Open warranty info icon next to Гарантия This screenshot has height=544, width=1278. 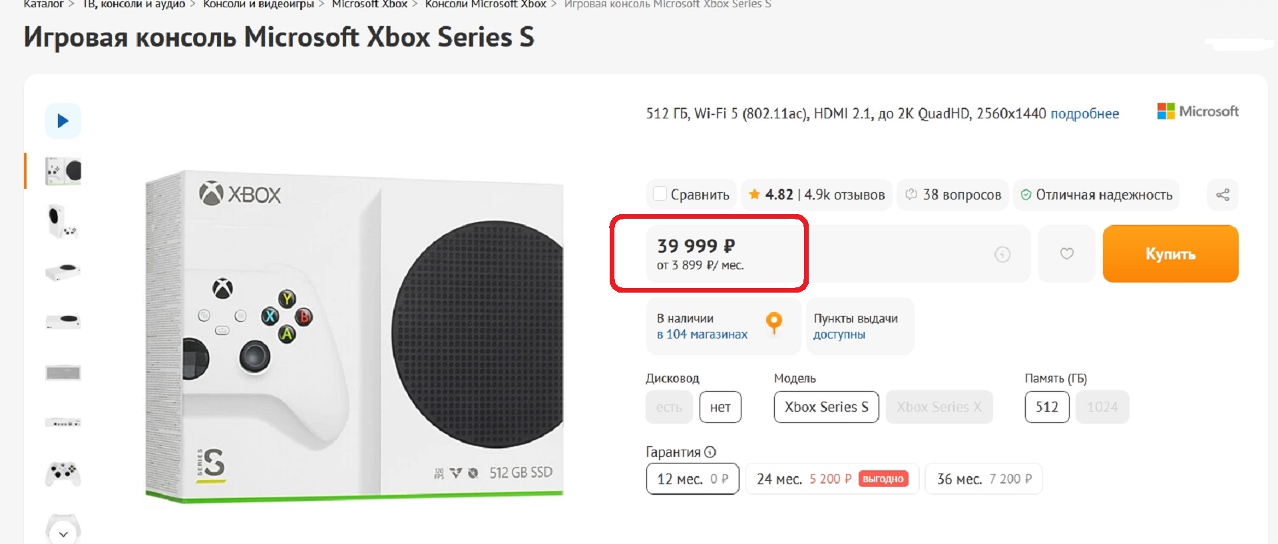(710, 452)
